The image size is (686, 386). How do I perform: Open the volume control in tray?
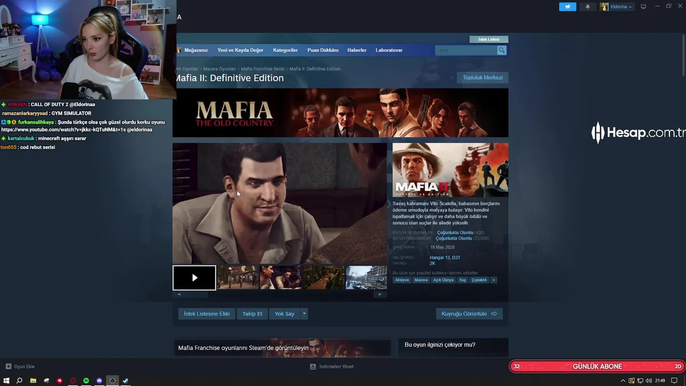pyautogui.click(x=648, y=381)
